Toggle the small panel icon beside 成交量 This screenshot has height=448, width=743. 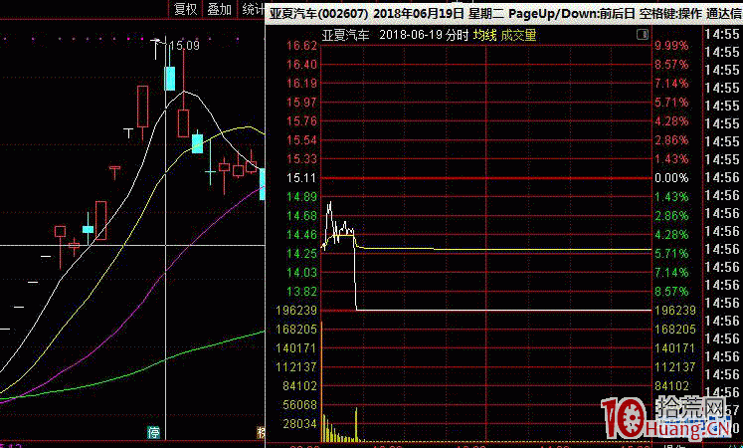coord(643,34)
